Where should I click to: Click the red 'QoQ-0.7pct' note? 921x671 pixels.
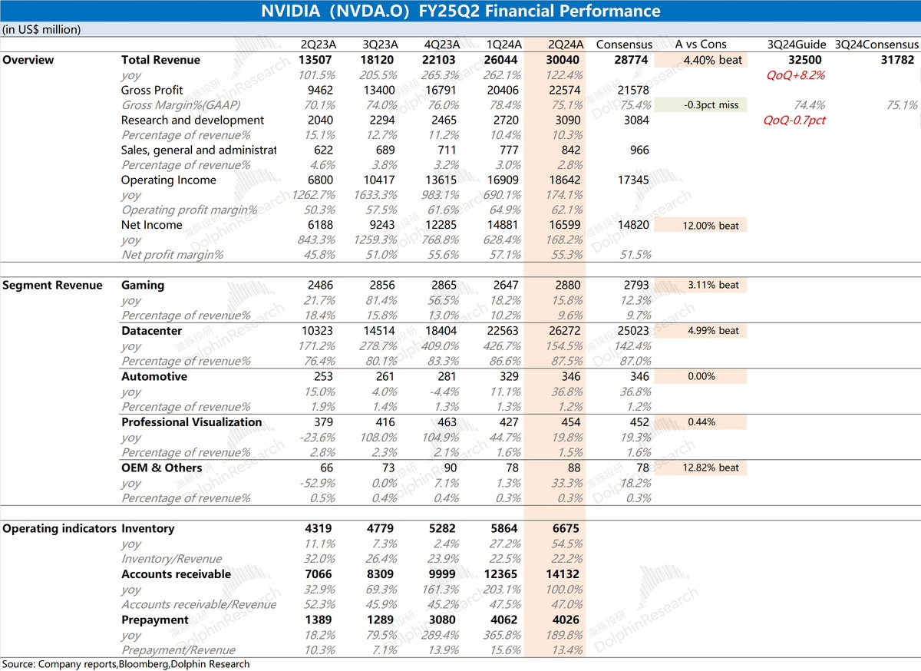(x=795, y=121)
